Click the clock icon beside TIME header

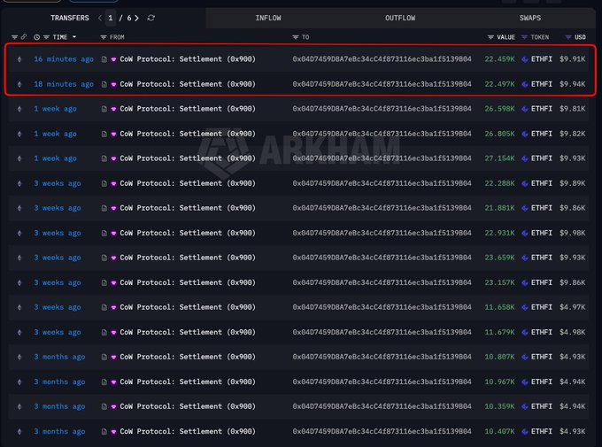(37, 37)
